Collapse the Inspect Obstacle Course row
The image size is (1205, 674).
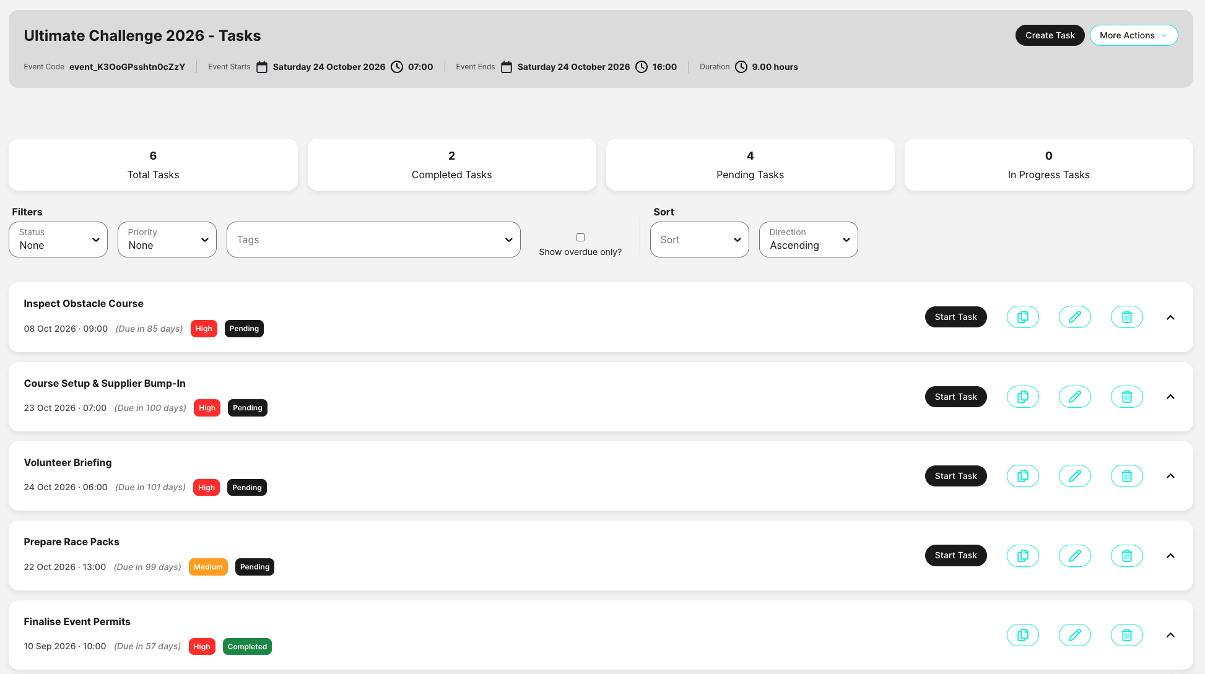pyautogui.click(x=1170, y=318)
